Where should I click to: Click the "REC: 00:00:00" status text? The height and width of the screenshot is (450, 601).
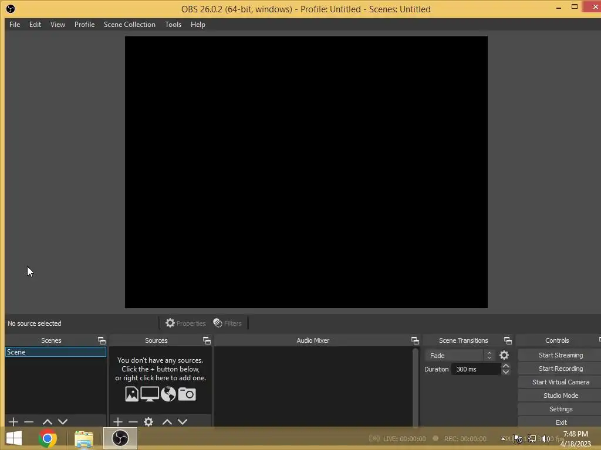[465, 439]
